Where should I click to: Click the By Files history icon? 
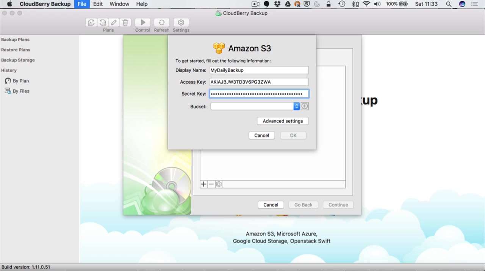tap(8, 91)
